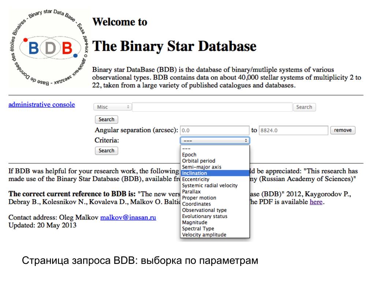Click the angular separation minimum field 0.0
Image resolution: width=375 pixels, height=281 pixels.
215,130
